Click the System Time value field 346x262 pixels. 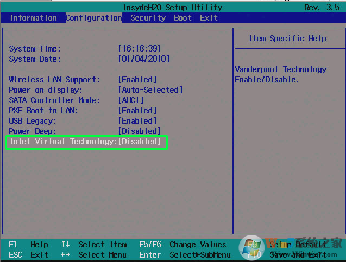click(139, 49)
